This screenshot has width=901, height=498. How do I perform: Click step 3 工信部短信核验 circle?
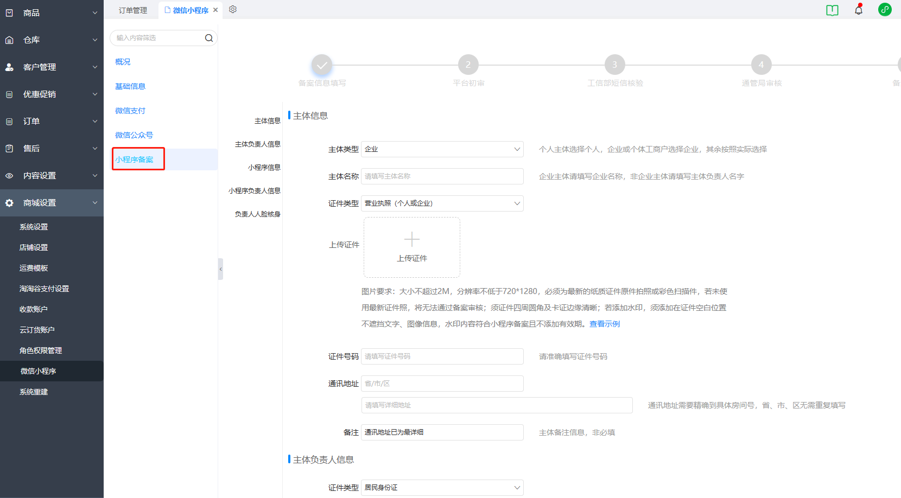[x=615, y=65]
